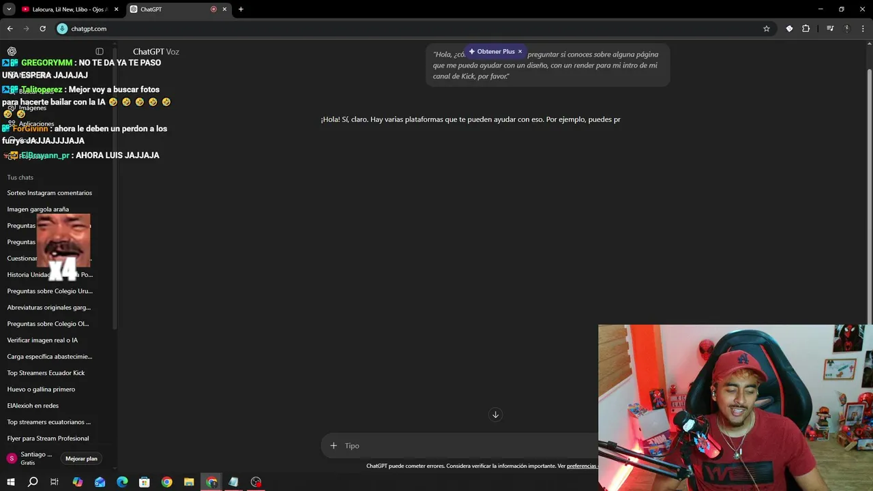Click the Tus chats section header
The image size is (873, 491).
click(x=20, y=177)
